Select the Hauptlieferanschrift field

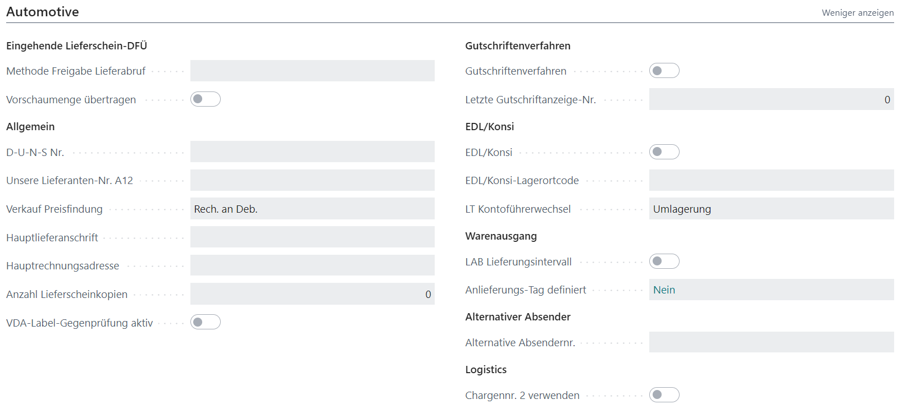point(312,237)
